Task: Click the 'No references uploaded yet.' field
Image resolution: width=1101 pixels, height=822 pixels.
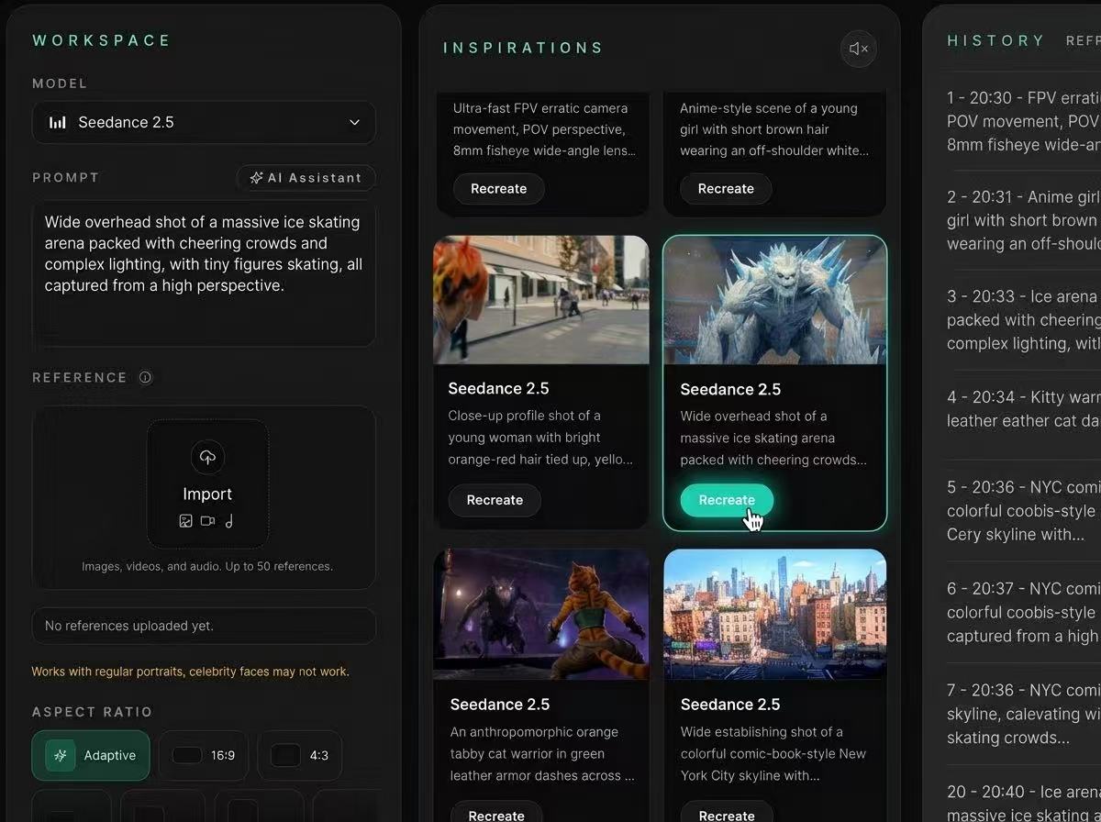Action: coord(204,626)
